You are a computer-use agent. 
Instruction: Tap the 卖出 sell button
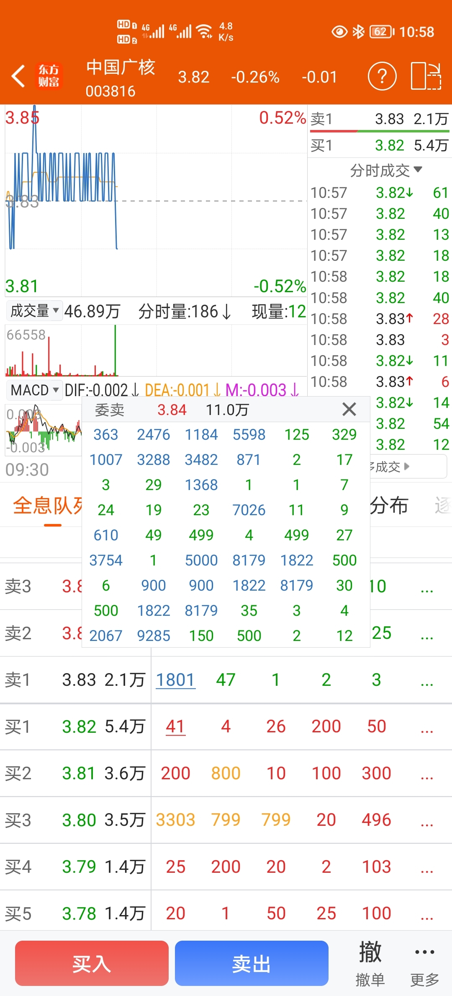point(252,963)
